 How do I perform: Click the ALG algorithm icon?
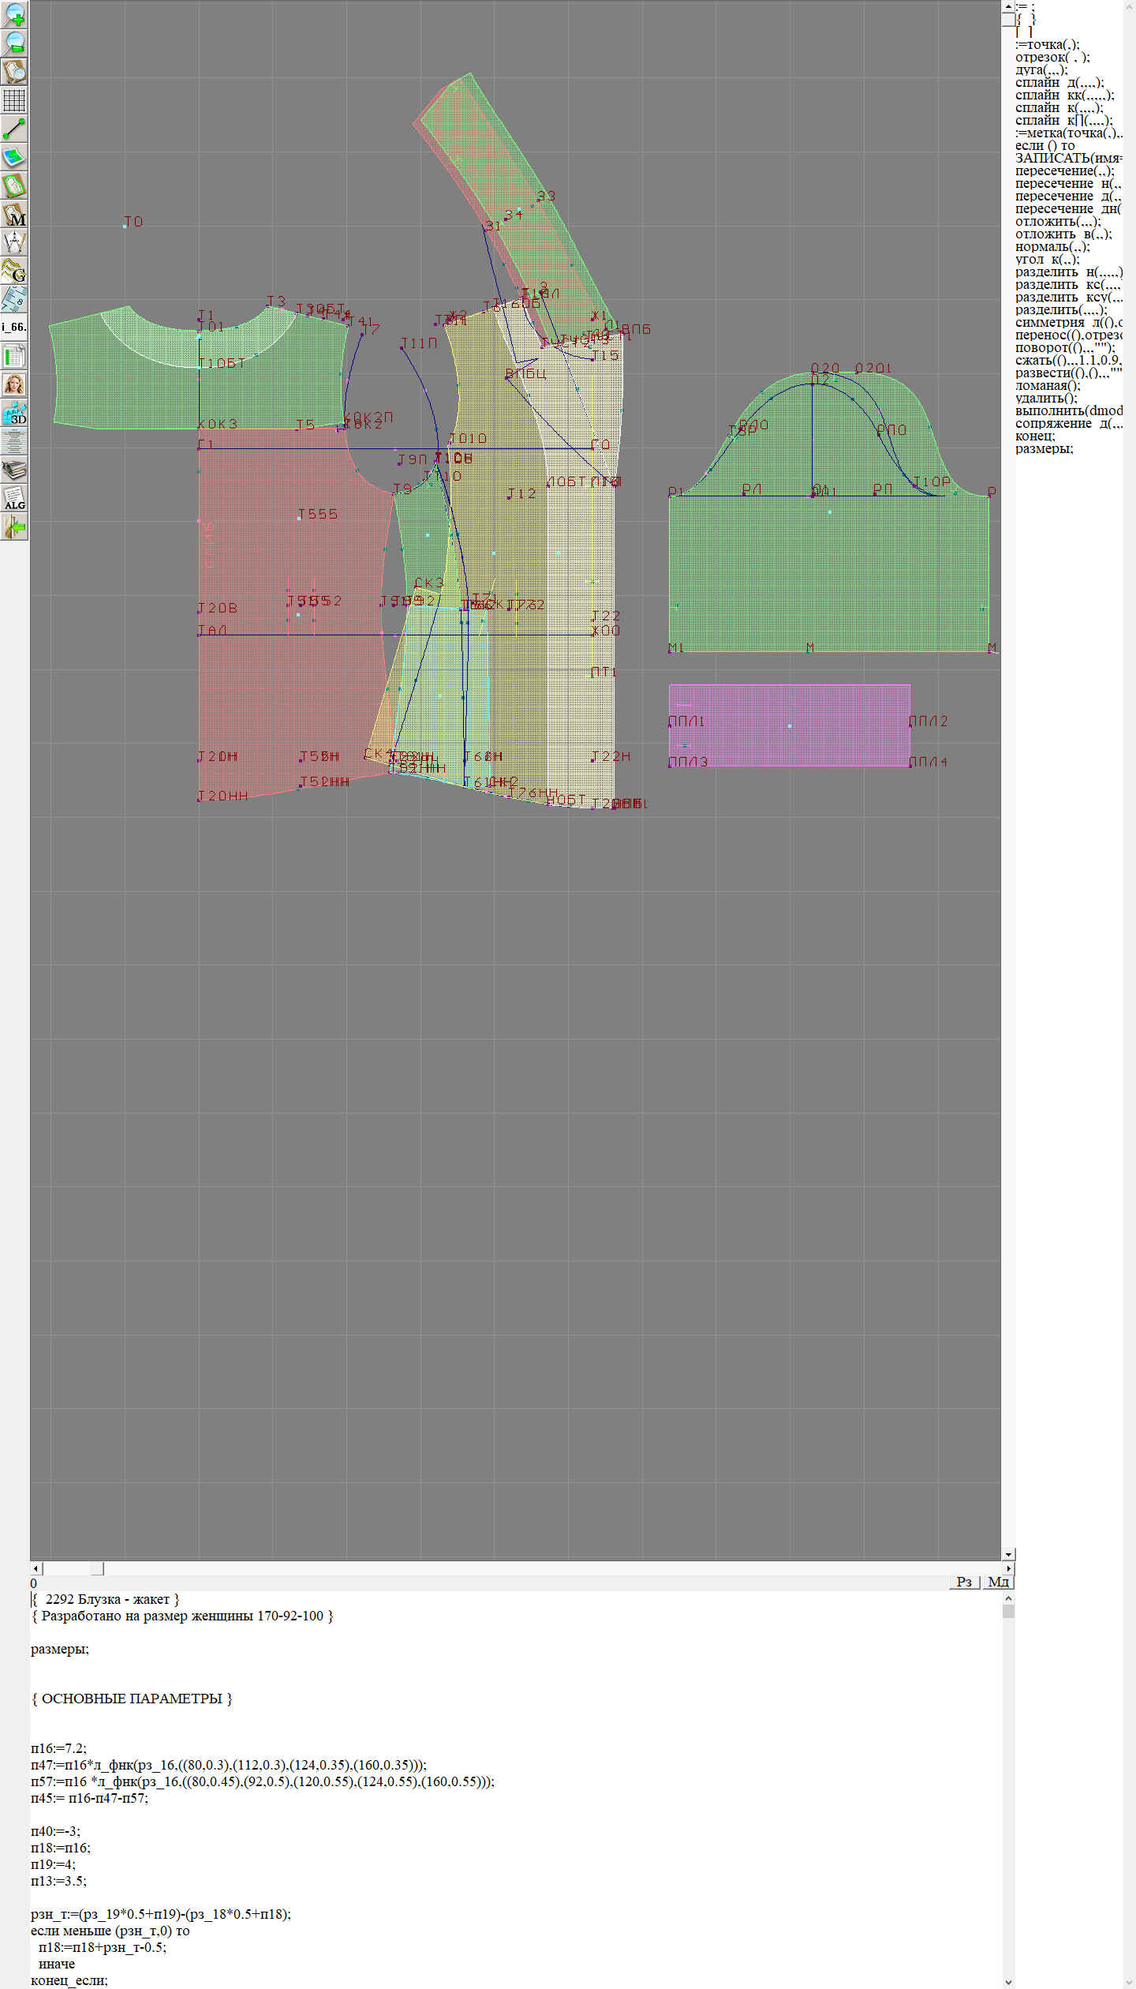pyautogui.click(x=14, y=499)
